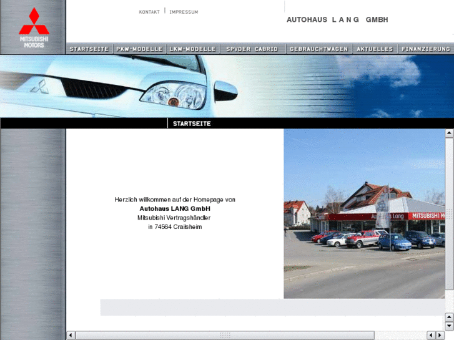Open the Finanzierung section

(x=426, y=49)
